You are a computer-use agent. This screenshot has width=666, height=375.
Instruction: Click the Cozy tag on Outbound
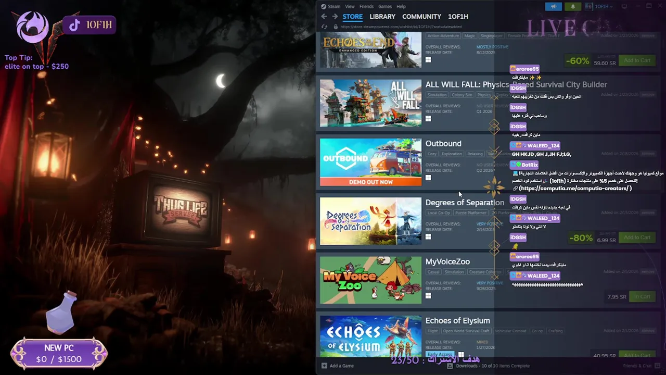(x=432, y=154)
